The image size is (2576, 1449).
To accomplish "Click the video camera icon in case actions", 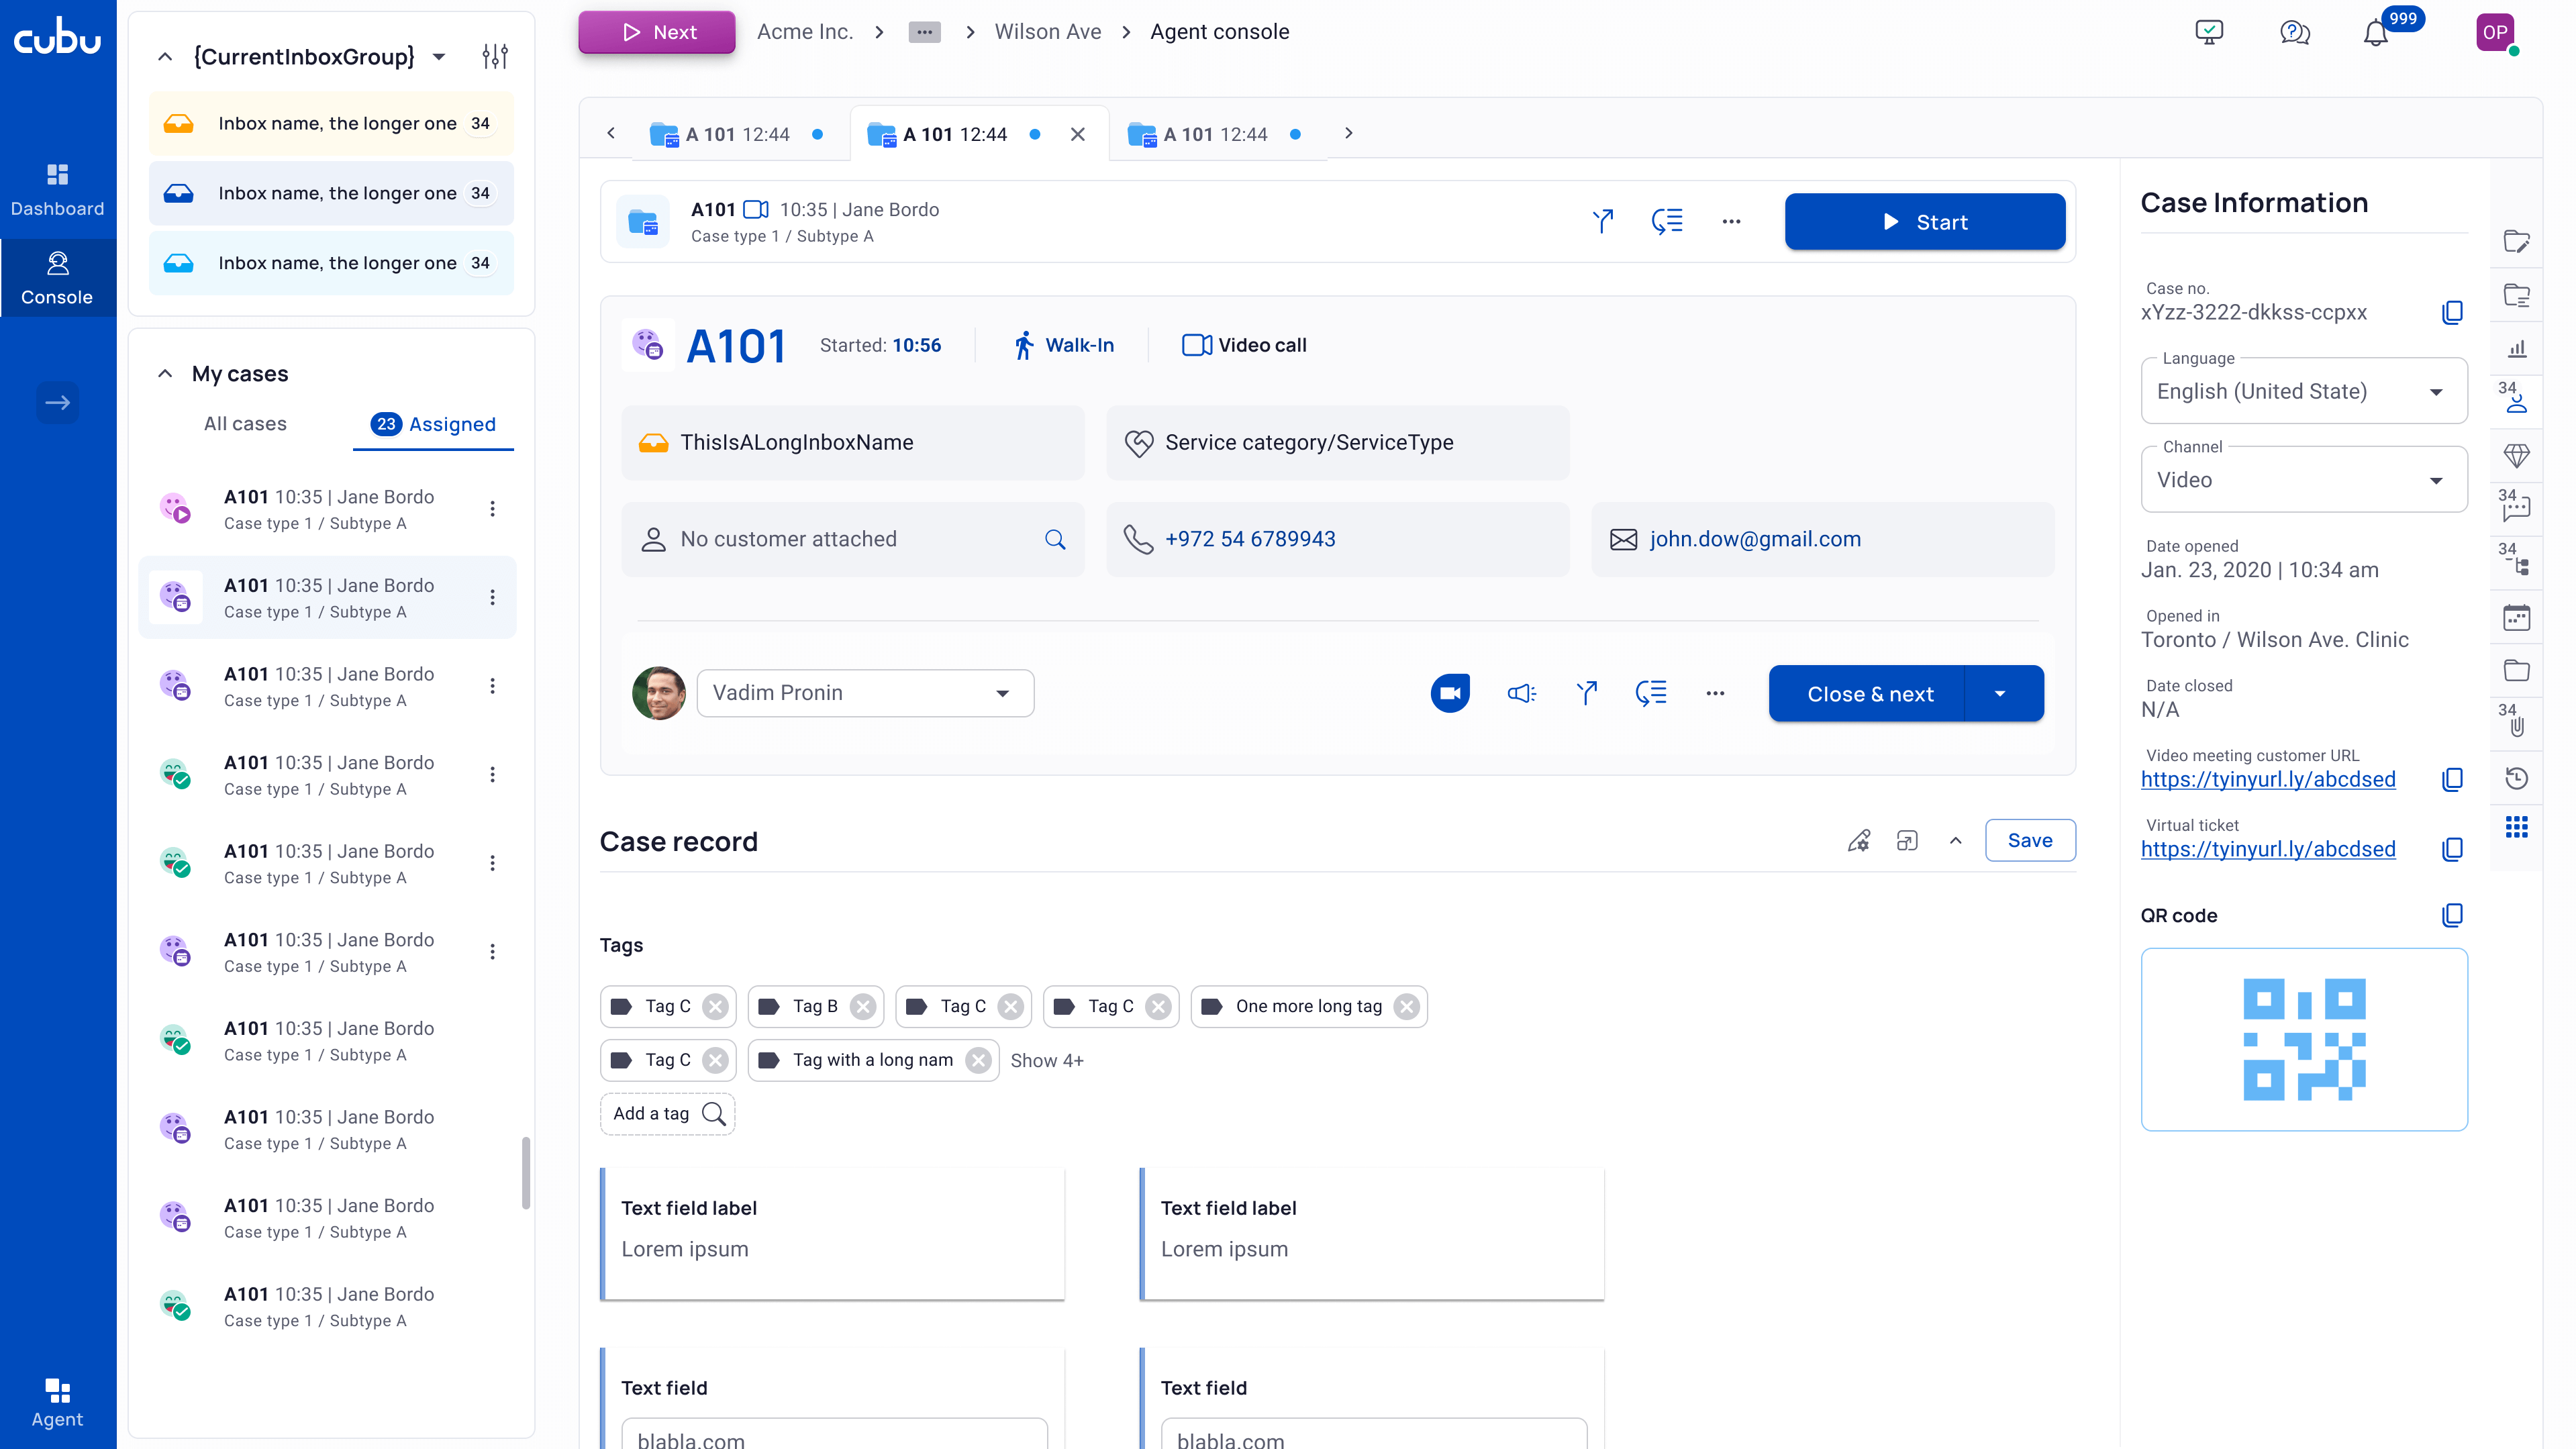I will pyautogui.click(x=1450, y=693).
